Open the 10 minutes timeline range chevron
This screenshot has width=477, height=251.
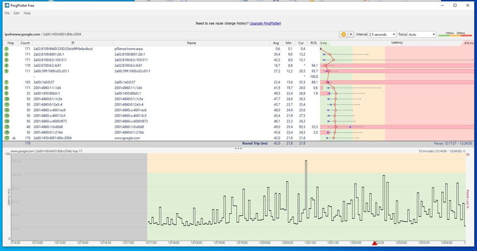coord(464,151)
